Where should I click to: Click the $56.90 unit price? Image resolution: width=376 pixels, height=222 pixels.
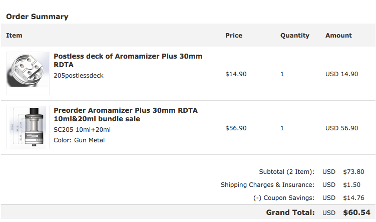pos(236,128)
